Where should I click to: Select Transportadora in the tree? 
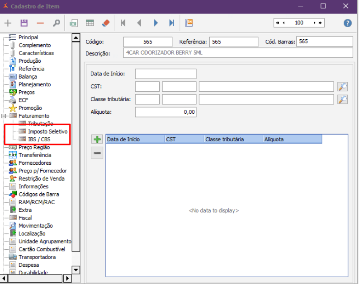click(x=37, y=257)
